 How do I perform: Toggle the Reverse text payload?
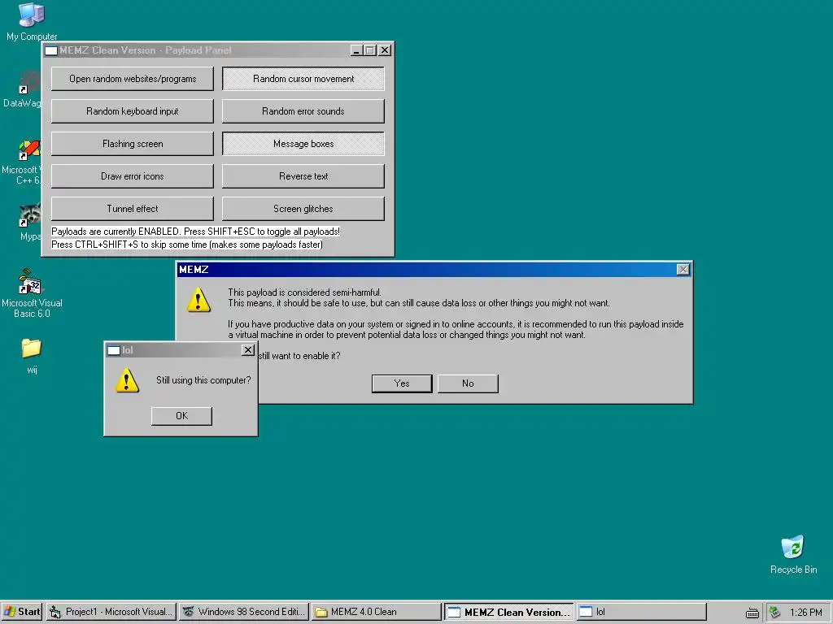click(303, 176)
